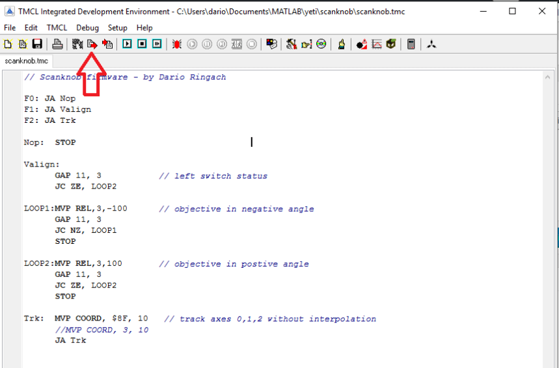The height and width of the screenshot is (368, 559).
Task: Click the Open file icon
Action: point(23,44)
